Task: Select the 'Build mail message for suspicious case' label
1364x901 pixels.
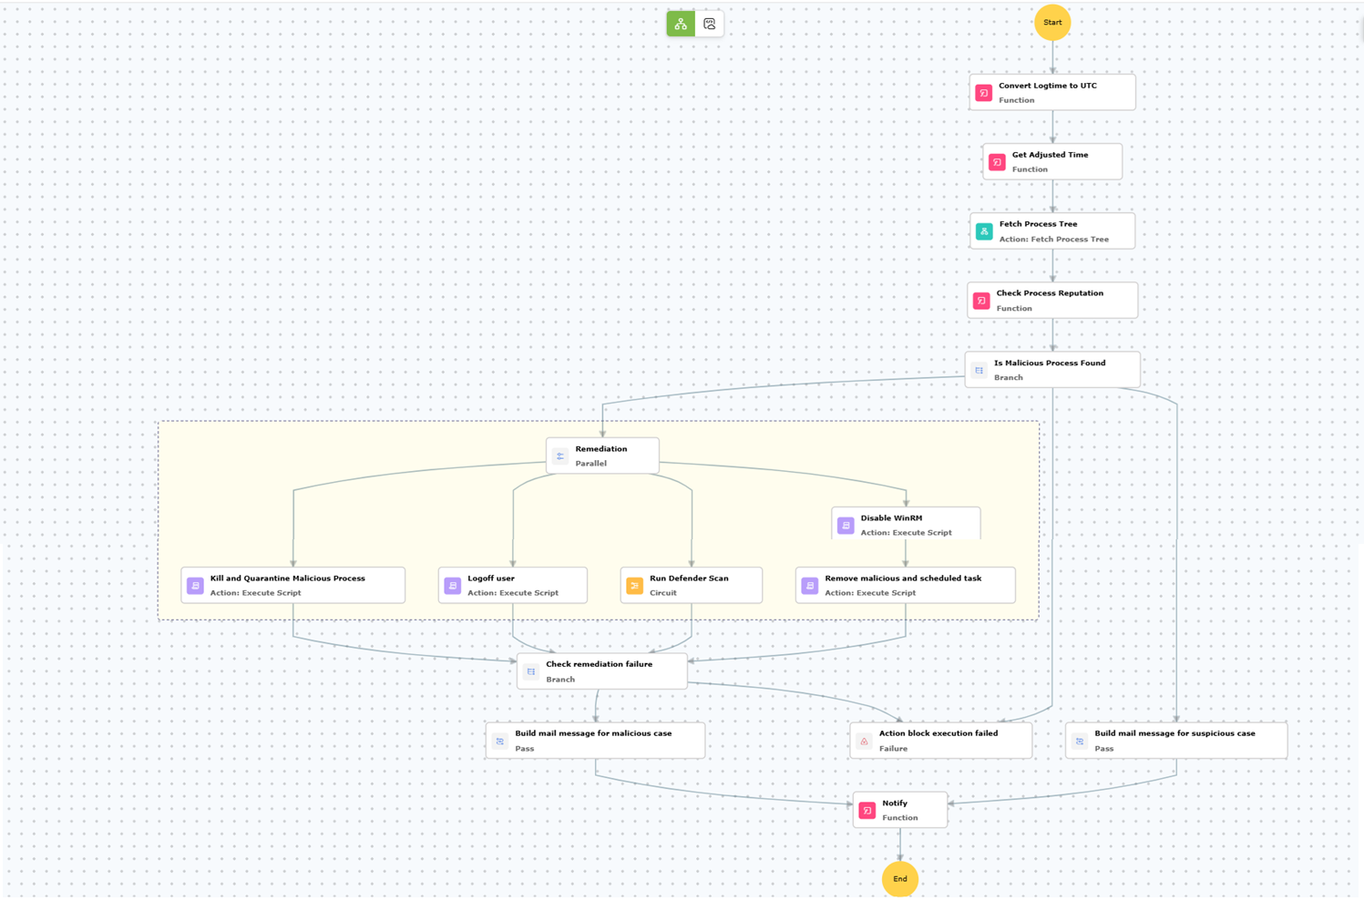Action: point(1175,733)
